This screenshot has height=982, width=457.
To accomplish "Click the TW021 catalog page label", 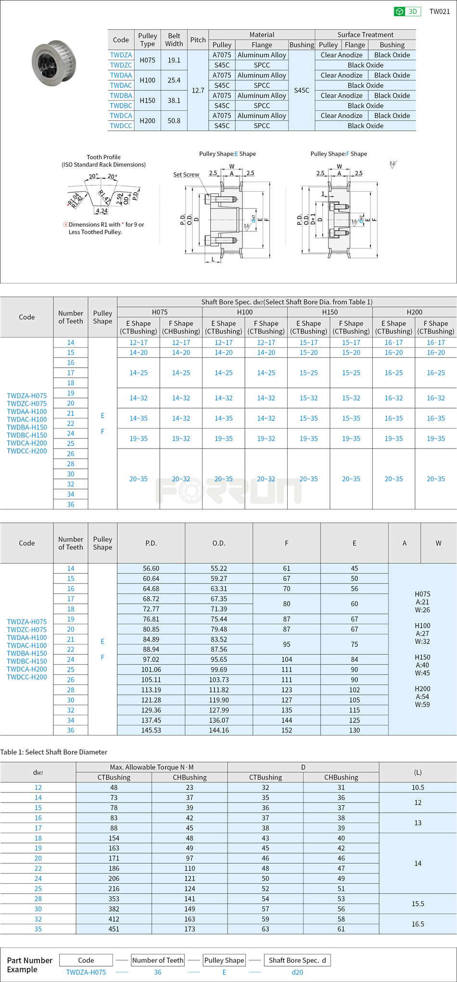I will point(439,12).
